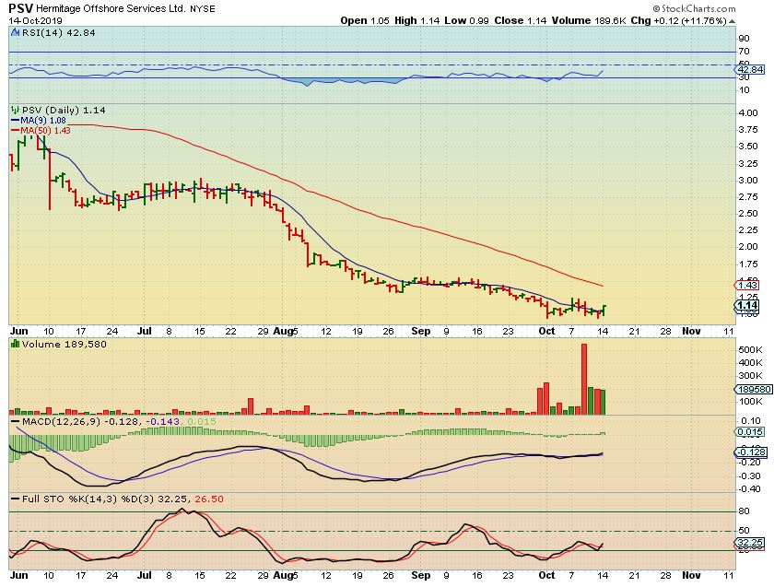Click the 4.00 price axis label
This screenshot has width=774, height=587.
pos(748,113)
